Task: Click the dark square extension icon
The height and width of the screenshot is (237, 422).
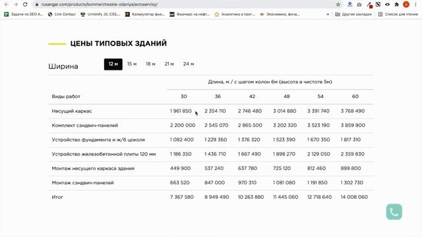Action: pos(378,5)
